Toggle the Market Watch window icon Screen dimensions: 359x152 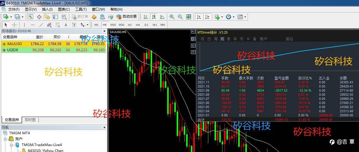click(x=31, y=17)
